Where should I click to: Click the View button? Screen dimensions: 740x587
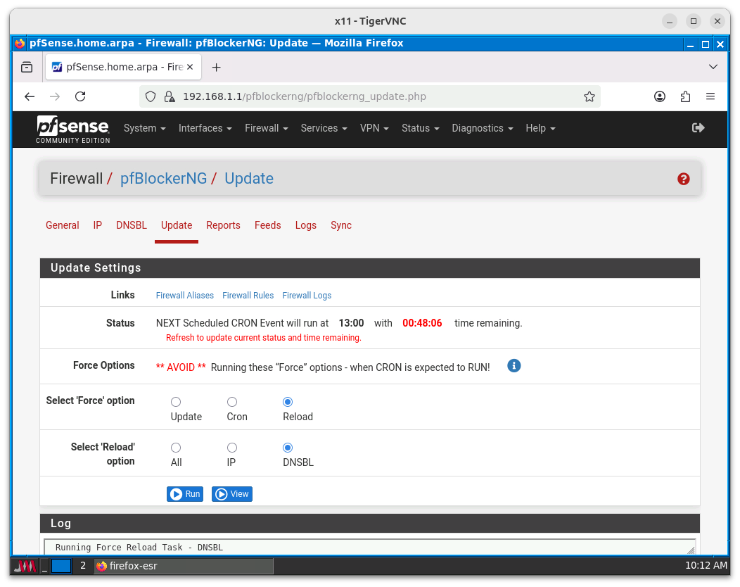pyautogui.click(x=232, y=494)
